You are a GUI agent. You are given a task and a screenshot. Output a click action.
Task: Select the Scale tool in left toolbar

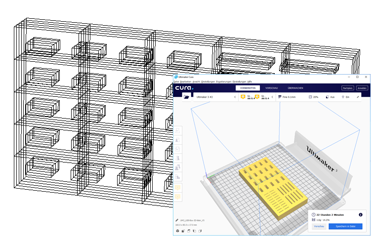pos(177,141)
